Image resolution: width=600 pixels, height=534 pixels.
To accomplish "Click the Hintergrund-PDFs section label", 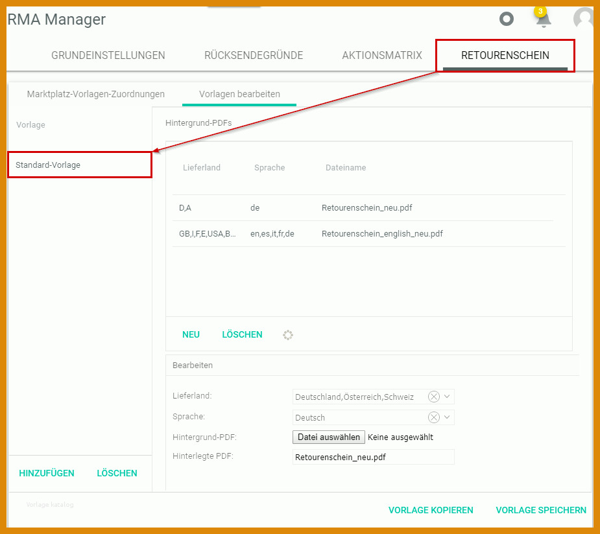I will coord(198,123).
